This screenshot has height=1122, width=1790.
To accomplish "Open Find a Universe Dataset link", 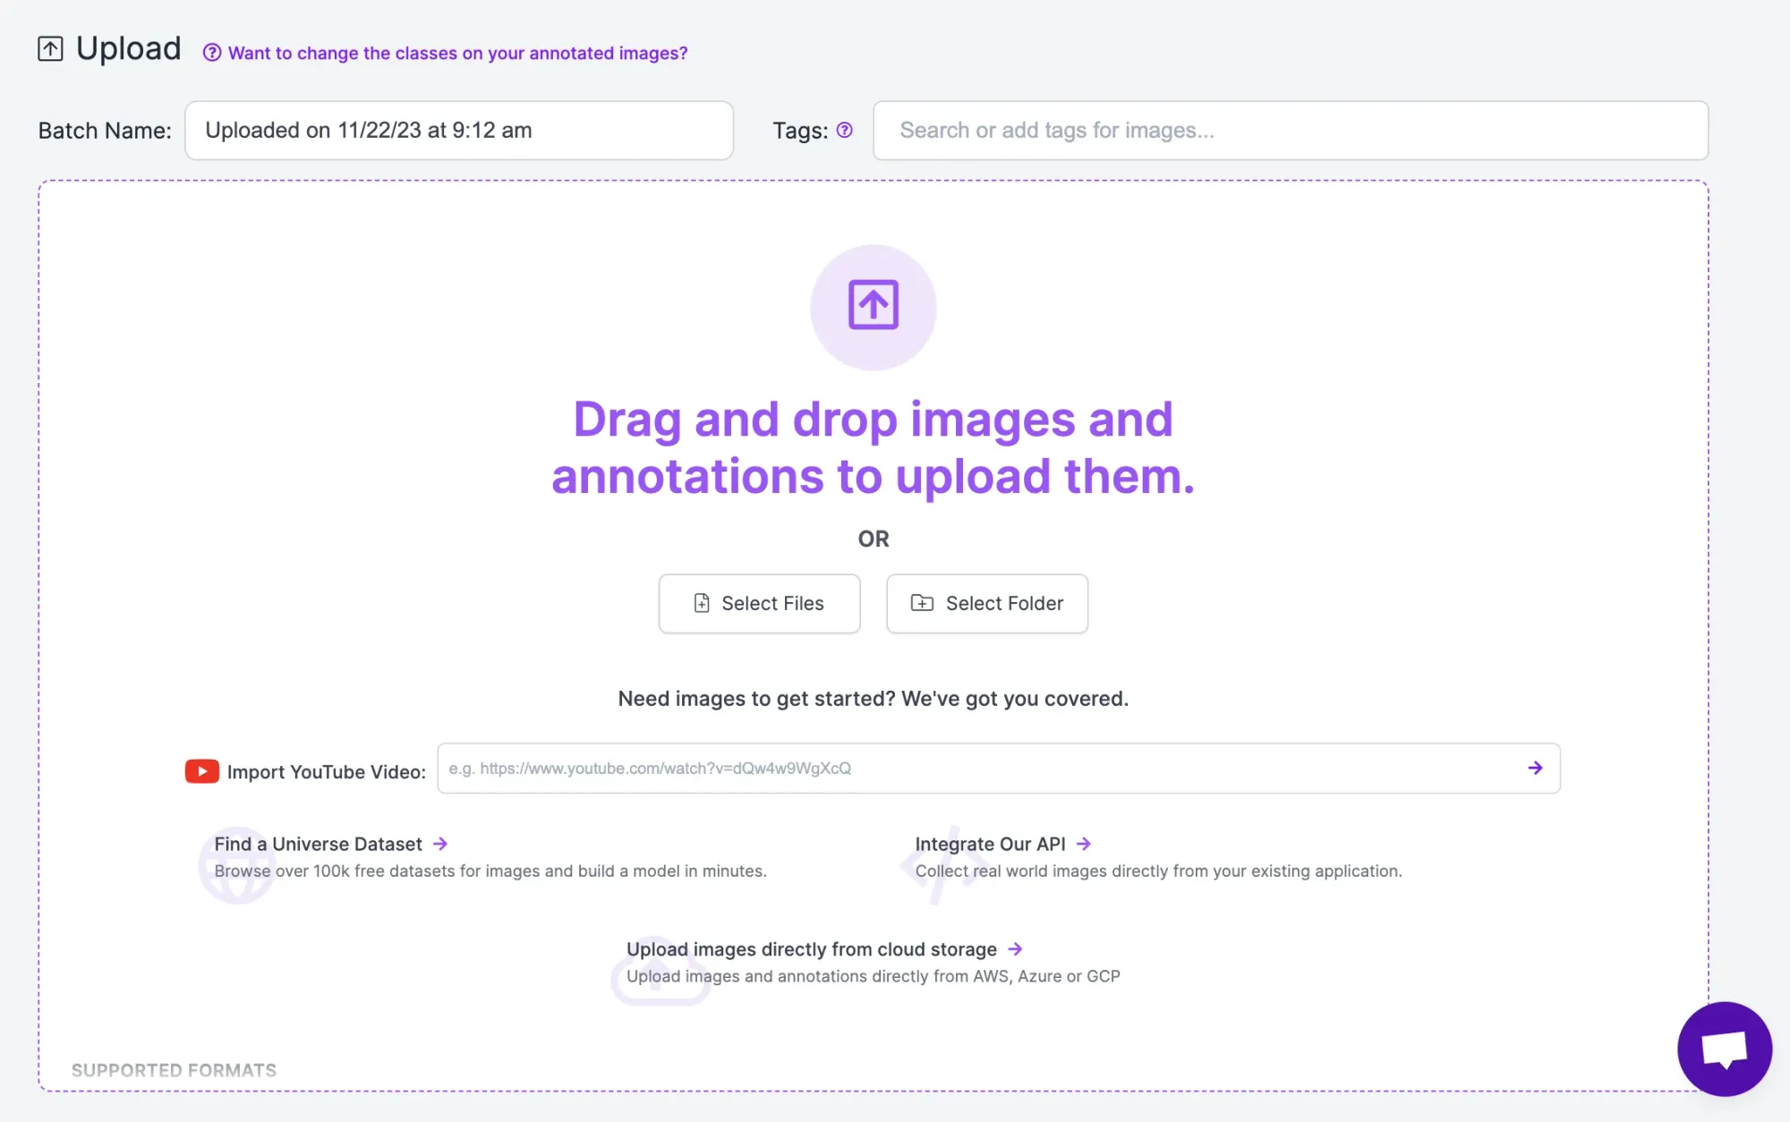I will point(318,844).
